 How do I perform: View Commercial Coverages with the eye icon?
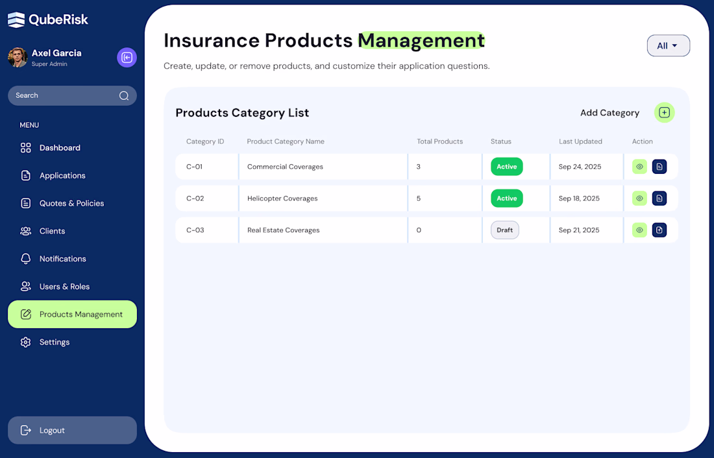[639, 167]
